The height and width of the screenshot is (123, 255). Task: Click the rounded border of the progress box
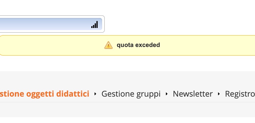104,24
